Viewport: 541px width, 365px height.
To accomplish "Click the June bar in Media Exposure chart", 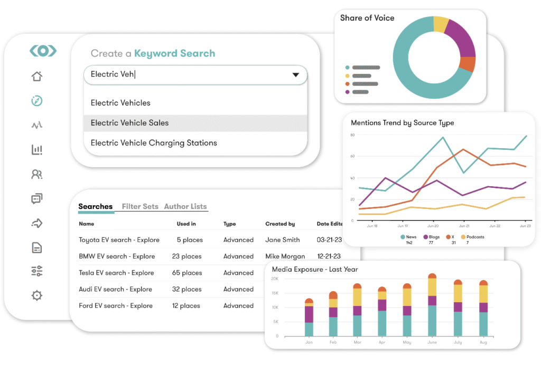I will click(x=432, y=305).
